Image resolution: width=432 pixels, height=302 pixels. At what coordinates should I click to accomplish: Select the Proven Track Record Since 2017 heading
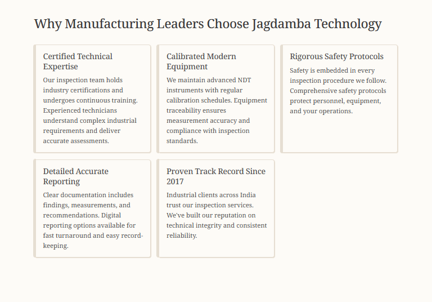216,176
